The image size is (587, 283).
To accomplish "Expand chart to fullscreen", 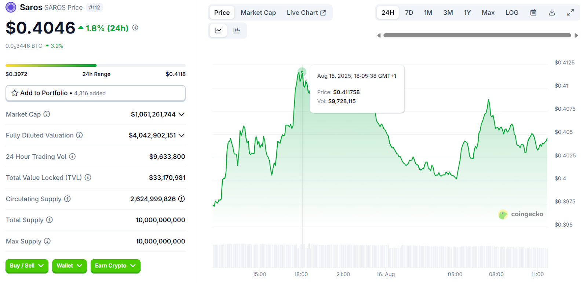I will [570, 12].
